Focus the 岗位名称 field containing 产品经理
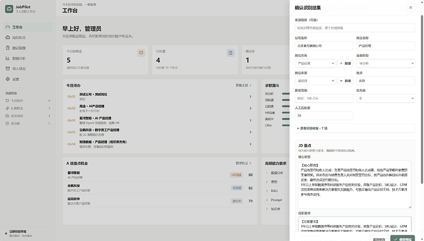This screenshot has height=241, width=424. (386, 46)
